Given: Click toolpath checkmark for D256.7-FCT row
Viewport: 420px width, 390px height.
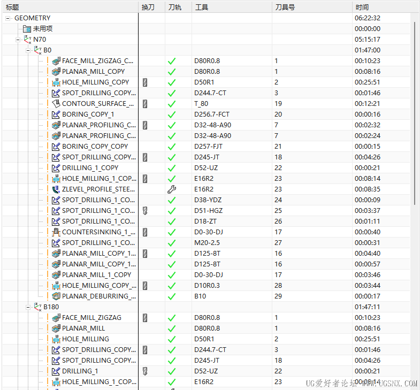Looking at the screenshot, I should point(172,114).
